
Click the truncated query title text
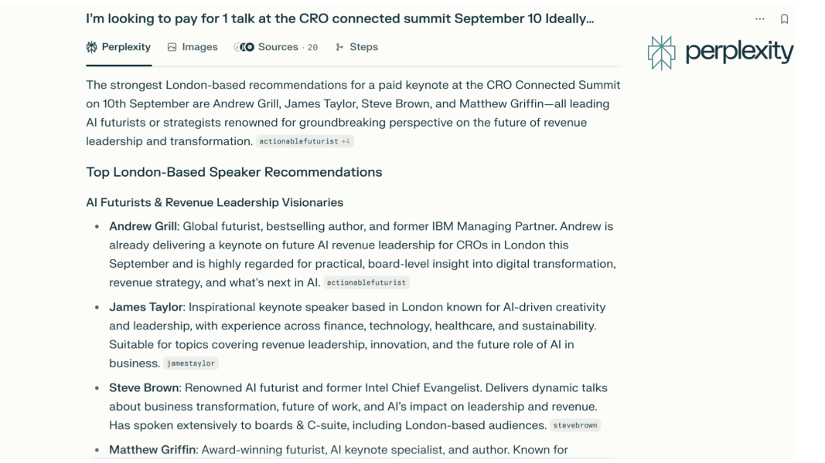tap(339, 19)
